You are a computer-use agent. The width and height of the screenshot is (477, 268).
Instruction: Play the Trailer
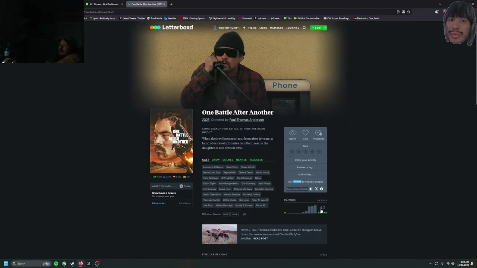185,186
